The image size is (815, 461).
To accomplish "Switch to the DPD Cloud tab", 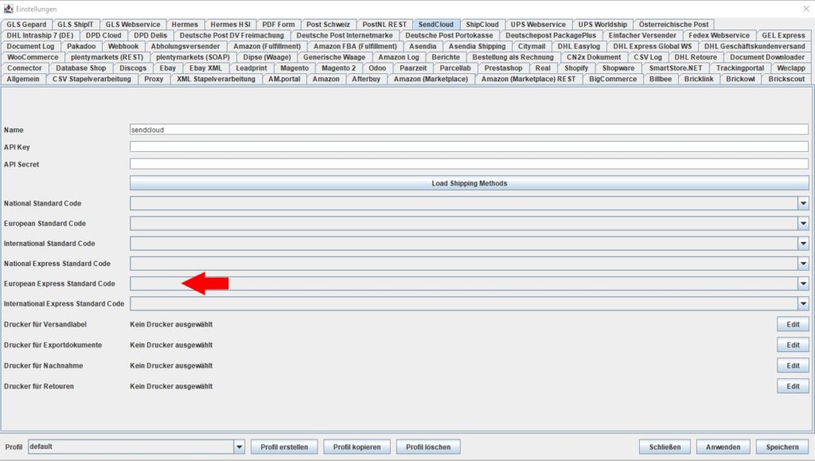I will tap(103, 35).
